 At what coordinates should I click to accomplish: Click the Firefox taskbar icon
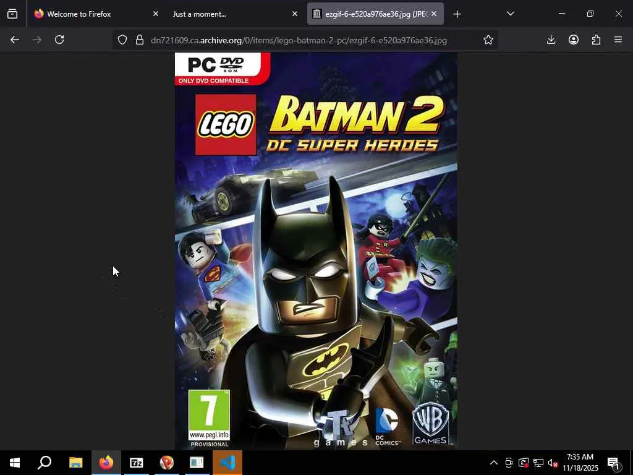[106, 463]
